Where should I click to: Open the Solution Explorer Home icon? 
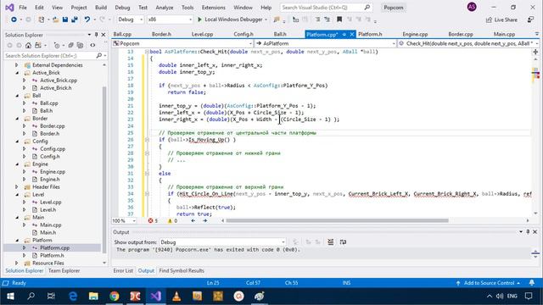click(x=28, y=45)
